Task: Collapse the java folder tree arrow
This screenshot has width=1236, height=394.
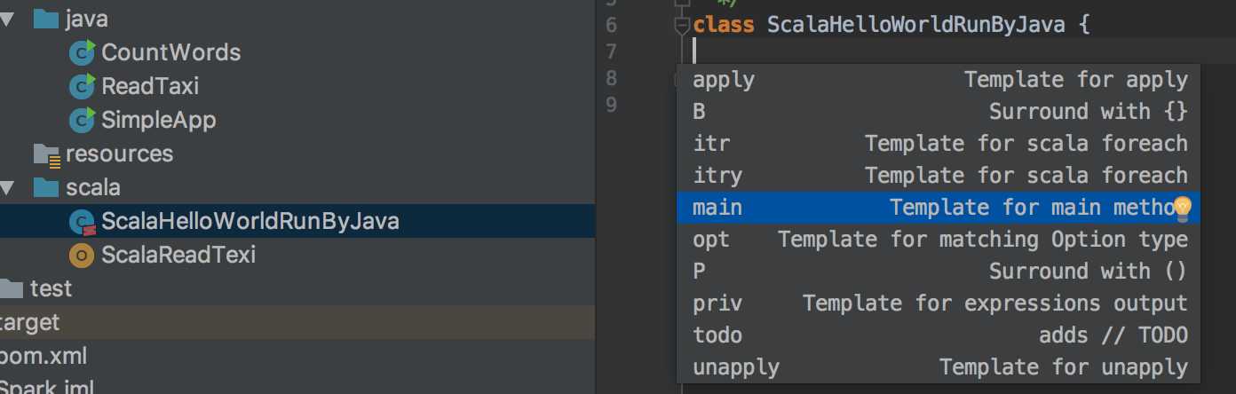Action: 8,20
